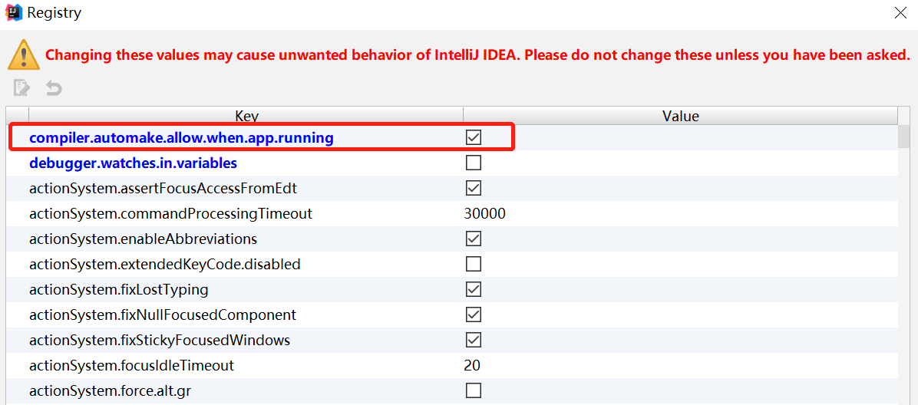This screenshot has width=918, height=405.
Task: Toggle actionSystem.assertFocusAccessFromEdt checkbox
Action: 474,188
